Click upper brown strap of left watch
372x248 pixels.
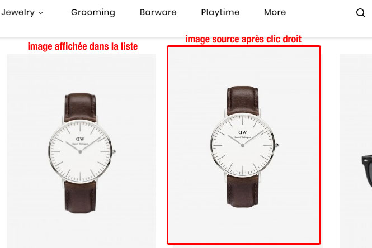pos(81,107)
